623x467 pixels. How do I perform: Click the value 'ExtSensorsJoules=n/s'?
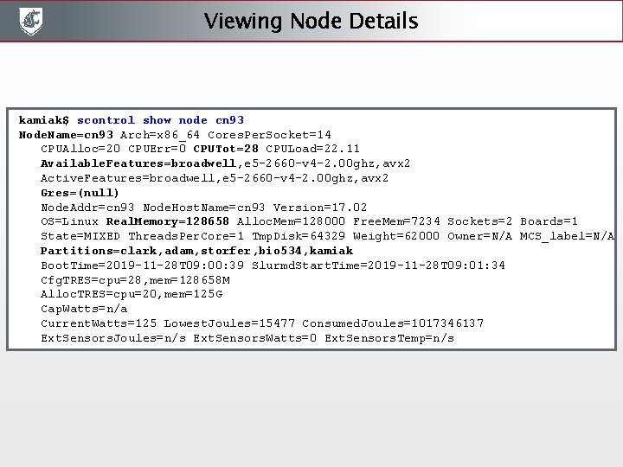coord(113,338)
